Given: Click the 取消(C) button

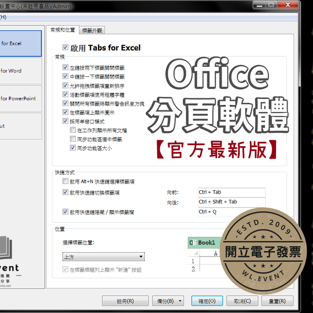Looking at the screenshot, I should click(x=242, y=301).
